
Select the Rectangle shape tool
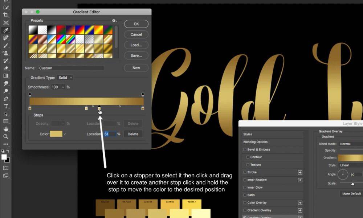click(6, 121)
